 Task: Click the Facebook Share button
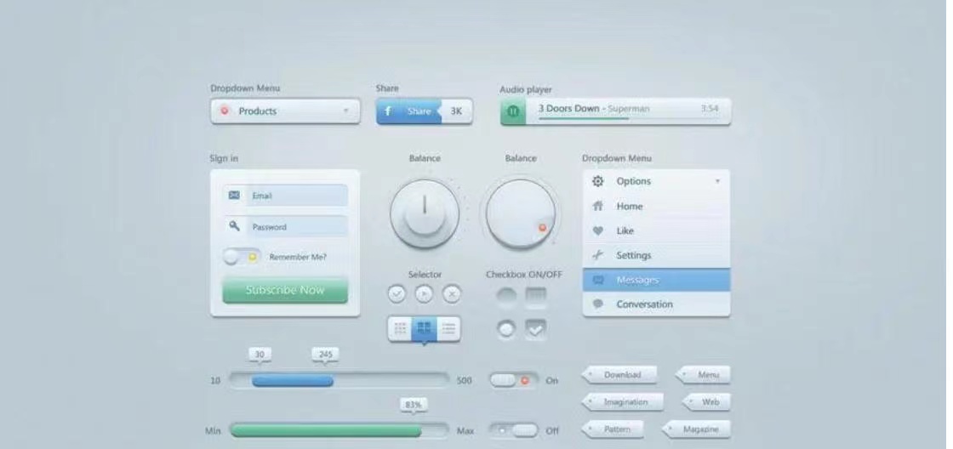click(408, 111)
